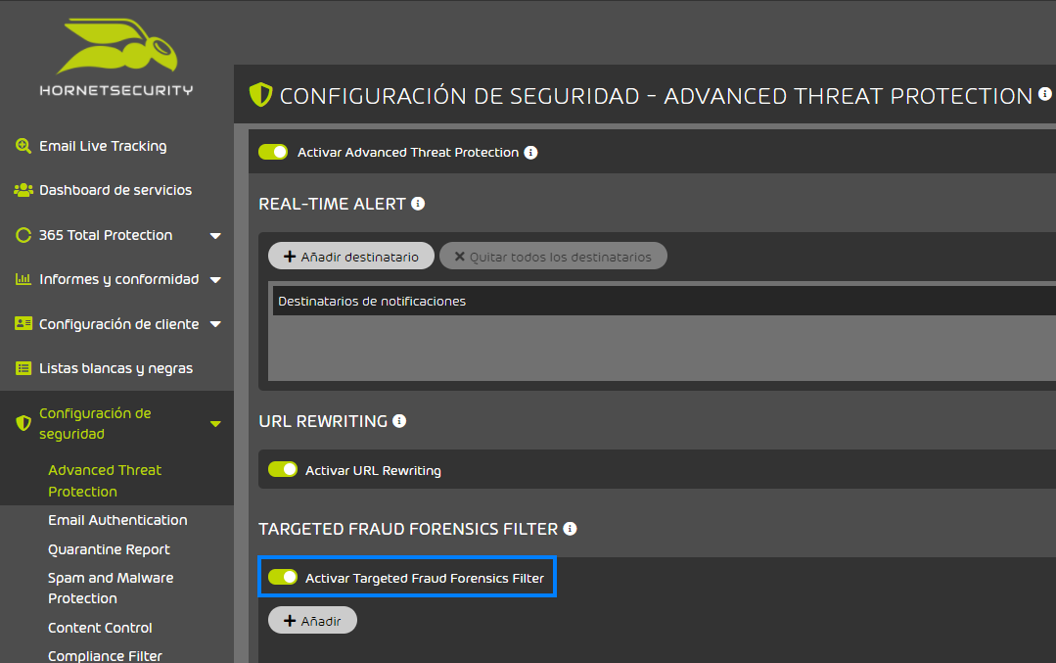The height and width of the screenshot is (663, 1056).
Task: Click the Informes y conformidad menu label
Action: [119, 280]
